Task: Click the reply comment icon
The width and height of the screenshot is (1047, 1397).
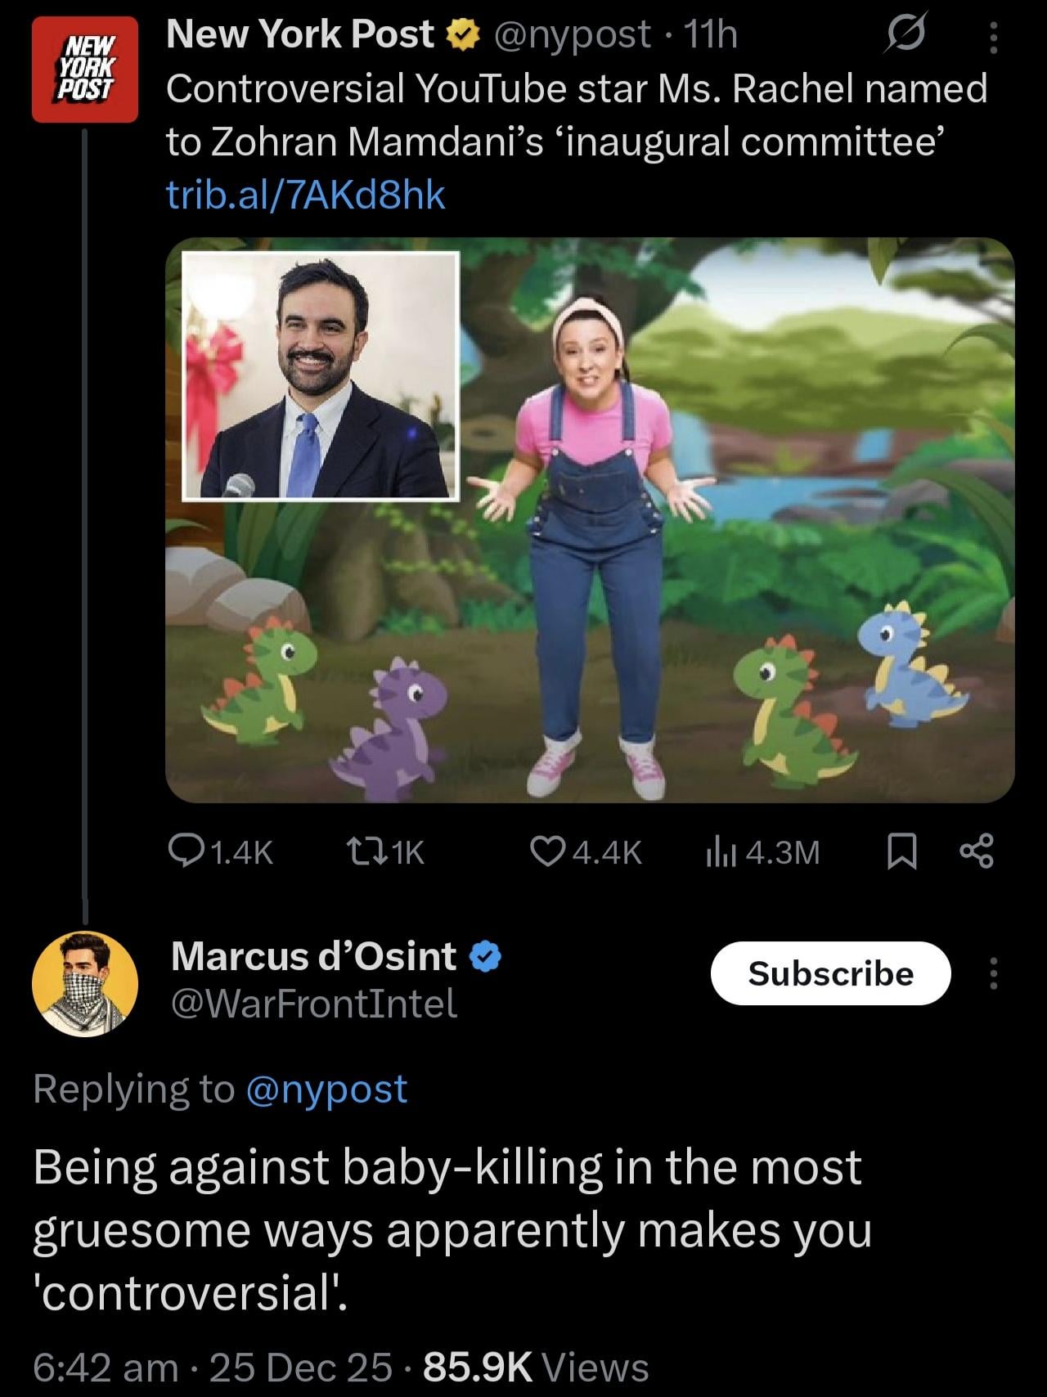Action: tap(186, 852)
